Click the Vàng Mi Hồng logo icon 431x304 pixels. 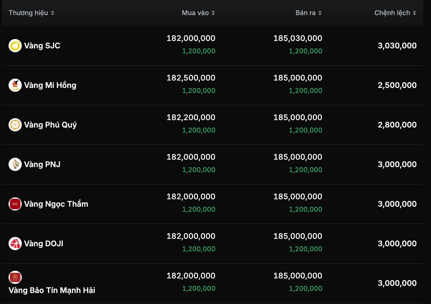15,85
